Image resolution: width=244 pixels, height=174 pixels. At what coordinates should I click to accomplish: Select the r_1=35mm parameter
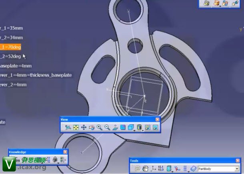coord(11,28)
